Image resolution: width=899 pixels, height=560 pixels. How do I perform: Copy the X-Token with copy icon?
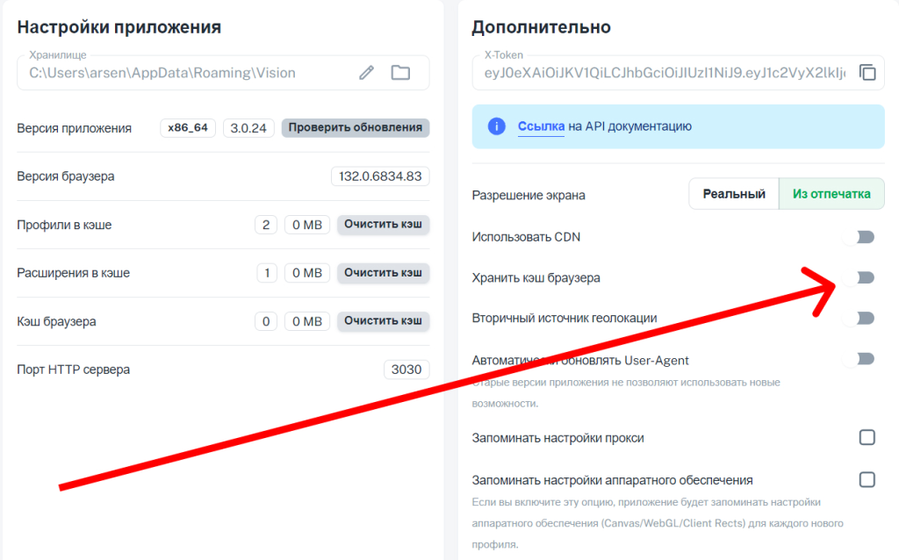[867, 72]
